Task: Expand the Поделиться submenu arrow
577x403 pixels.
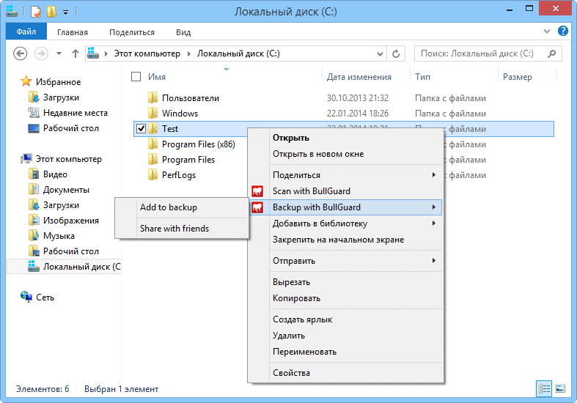Action: (x=434, y=174)
